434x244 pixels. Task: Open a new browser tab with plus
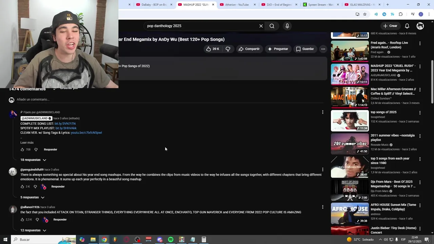pyautogui.click(x=388, y=5)
